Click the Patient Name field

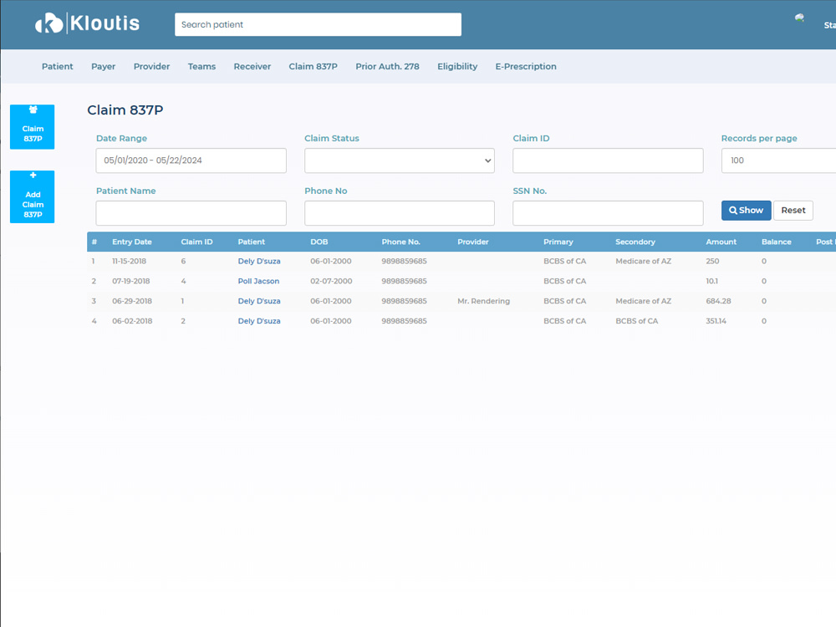point(191,212)
